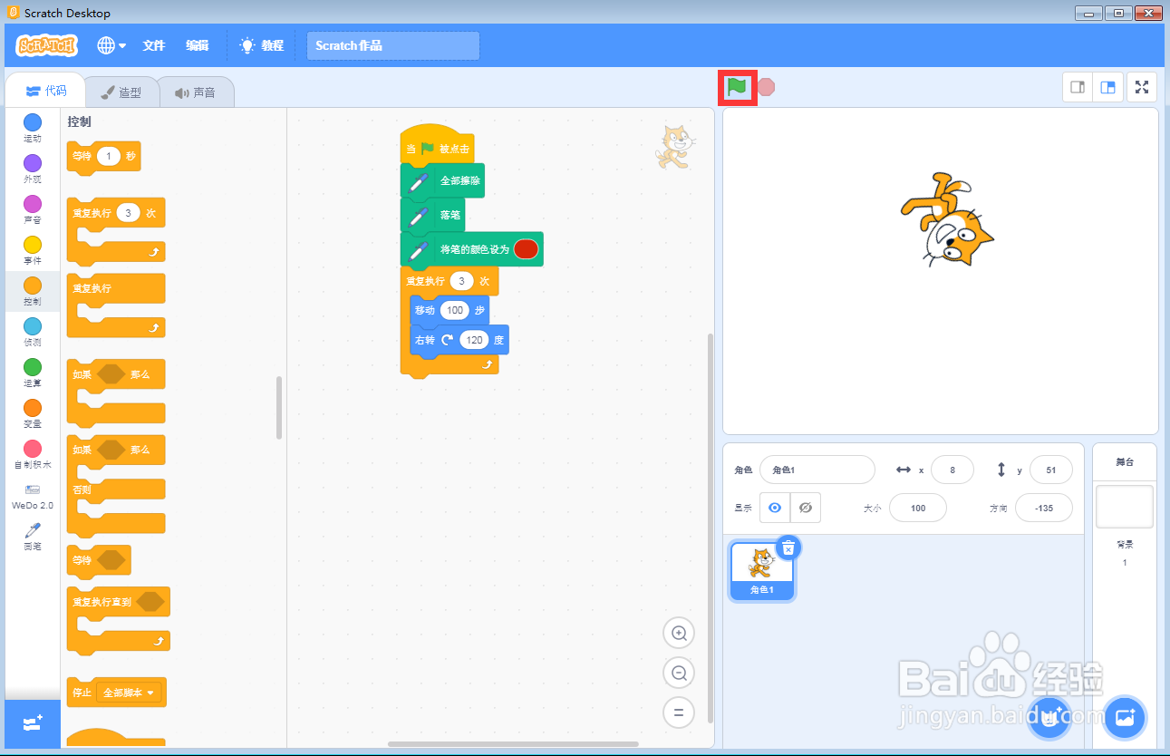
Task: Click the 全部擦除 block in script
Action: pos(443,180)
